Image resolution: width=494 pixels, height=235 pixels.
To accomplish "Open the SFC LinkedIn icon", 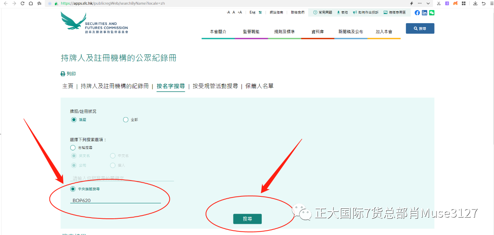I will coord(425,13).
